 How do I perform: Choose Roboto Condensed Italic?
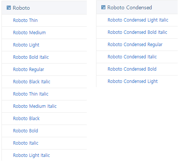pos(132,57)
